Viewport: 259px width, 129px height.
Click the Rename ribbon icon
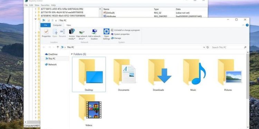pos(63,33)
